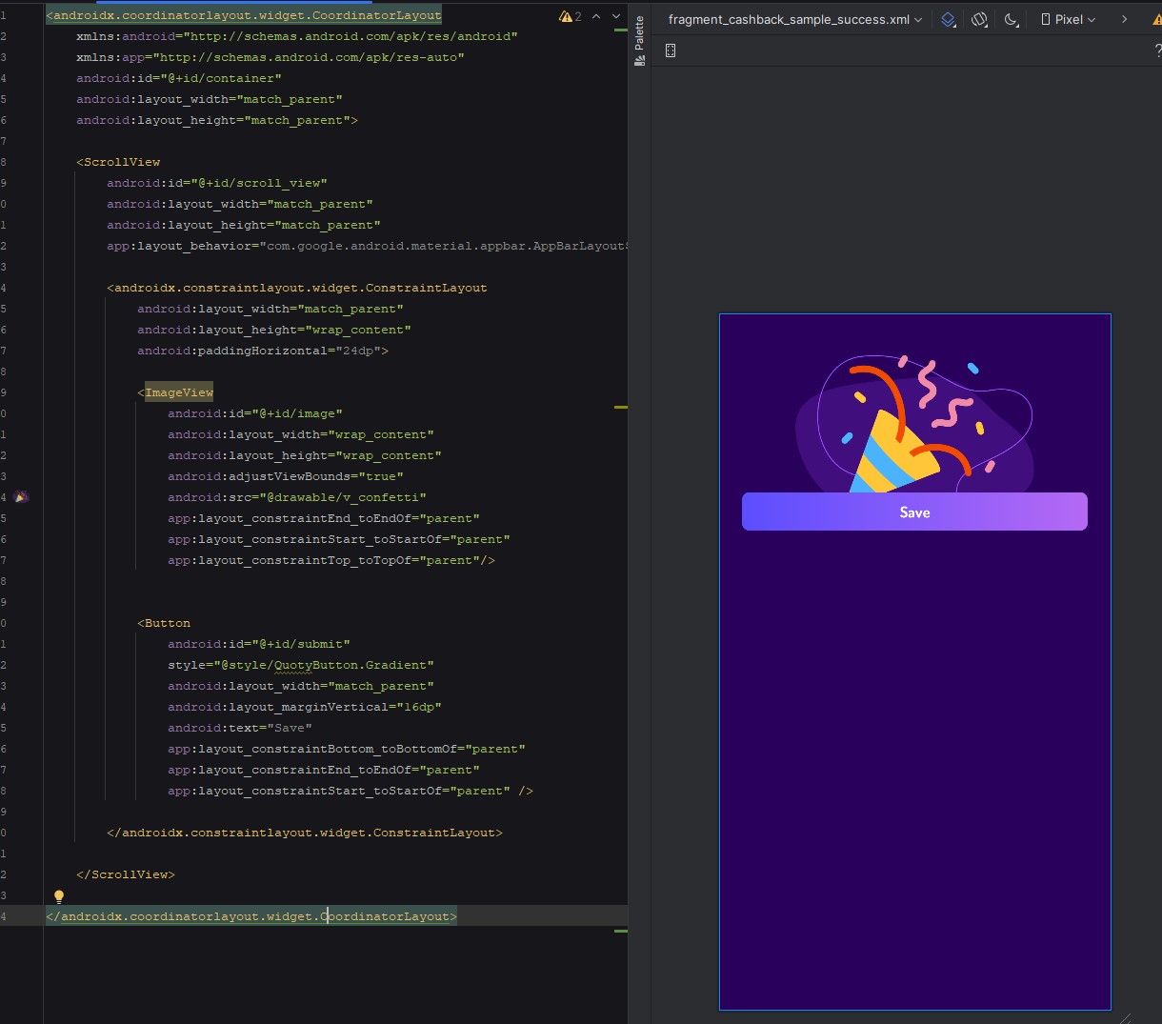
Task: Click the warnings indicator showing 2 problems
Action: click(571, 16)
